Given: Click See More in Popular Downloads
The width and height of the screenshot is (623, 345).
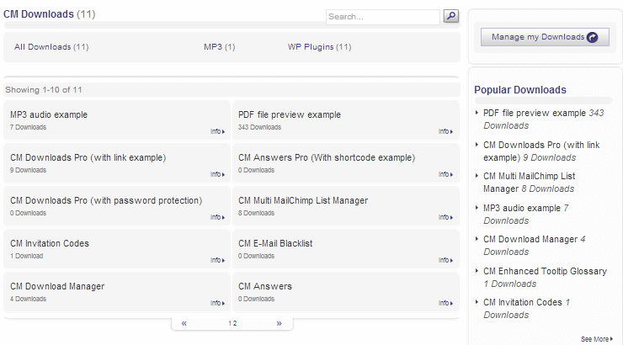Looking at the screenshot, I should [596, 339].
